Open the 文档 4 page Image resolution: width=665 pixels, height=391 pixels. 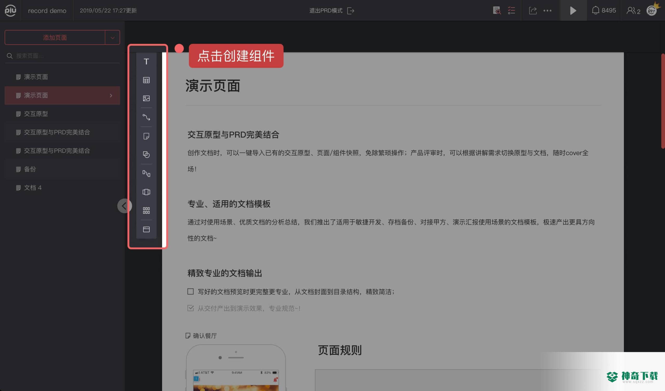click(62, 188)
